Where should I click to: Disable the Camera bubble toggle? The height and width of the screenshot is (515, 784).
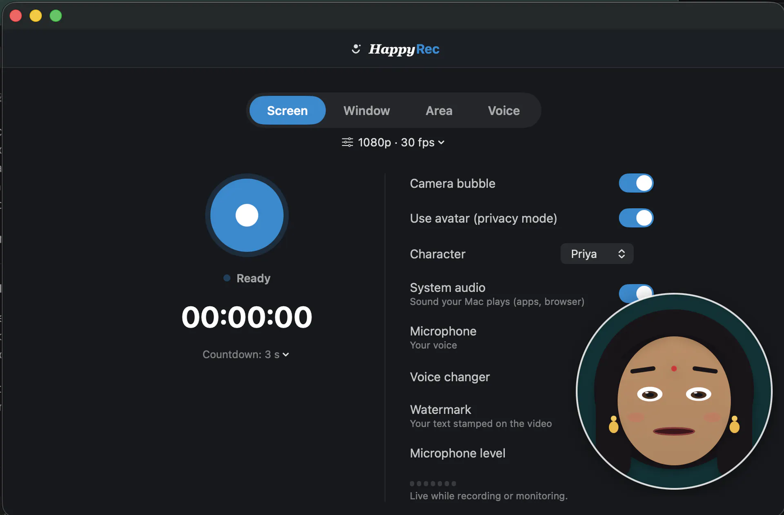click(636, 183)
